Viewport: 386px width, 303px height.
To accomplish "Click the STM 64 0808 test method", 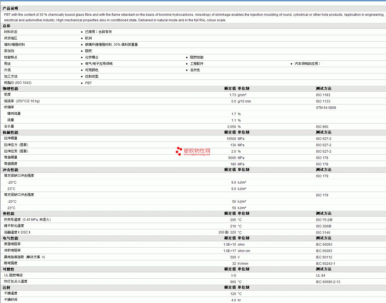I will 326,108.
